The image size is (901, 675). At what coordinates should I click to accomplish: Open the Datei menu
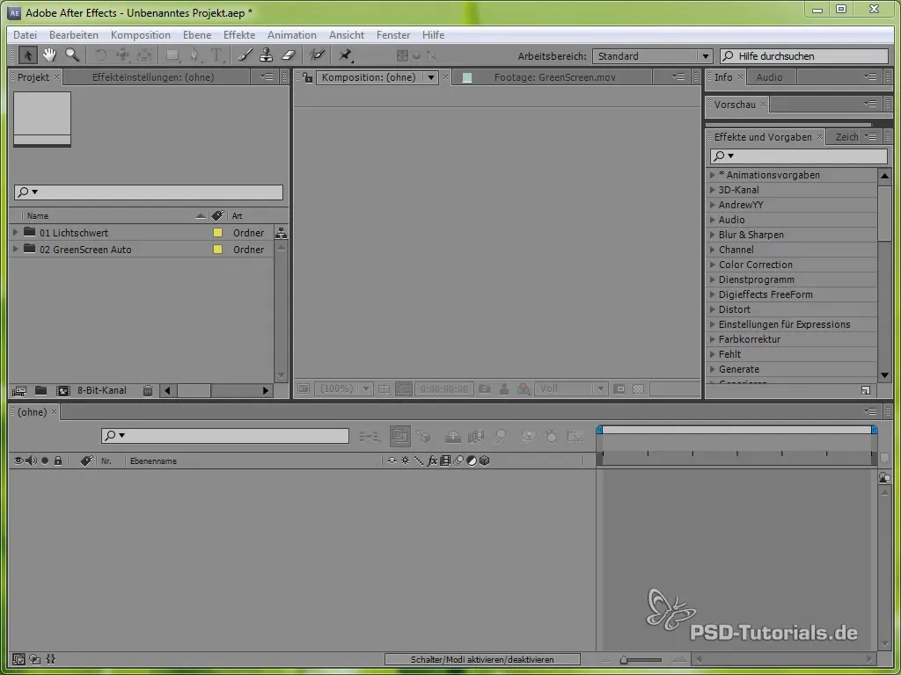(x=25, y=35)
